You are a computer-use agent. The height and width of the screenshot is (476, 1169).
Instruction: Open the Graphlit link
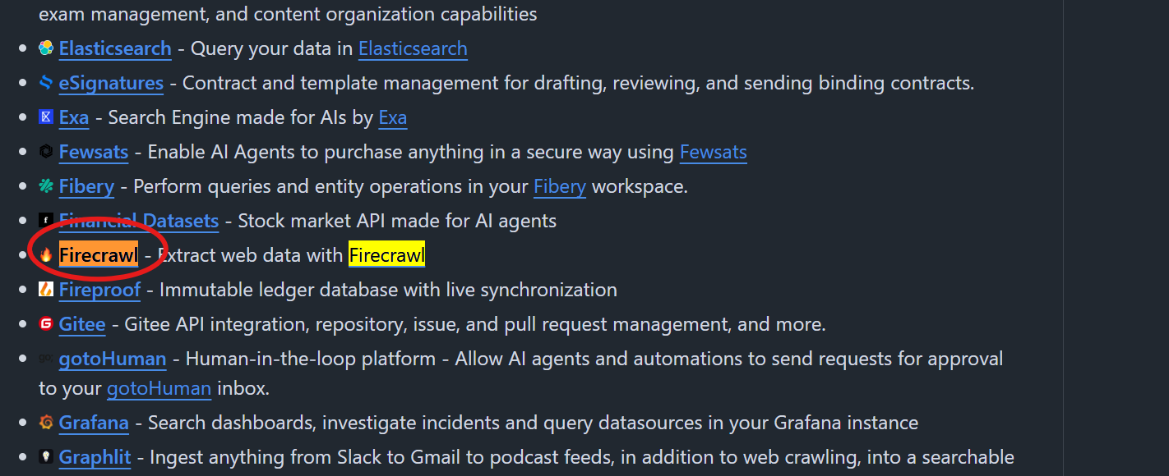95,457
